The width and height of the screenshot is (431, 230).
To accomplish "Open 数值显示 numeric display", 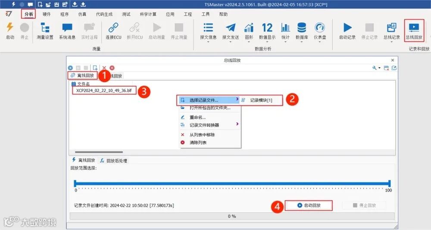I will (x=267, y=31).
